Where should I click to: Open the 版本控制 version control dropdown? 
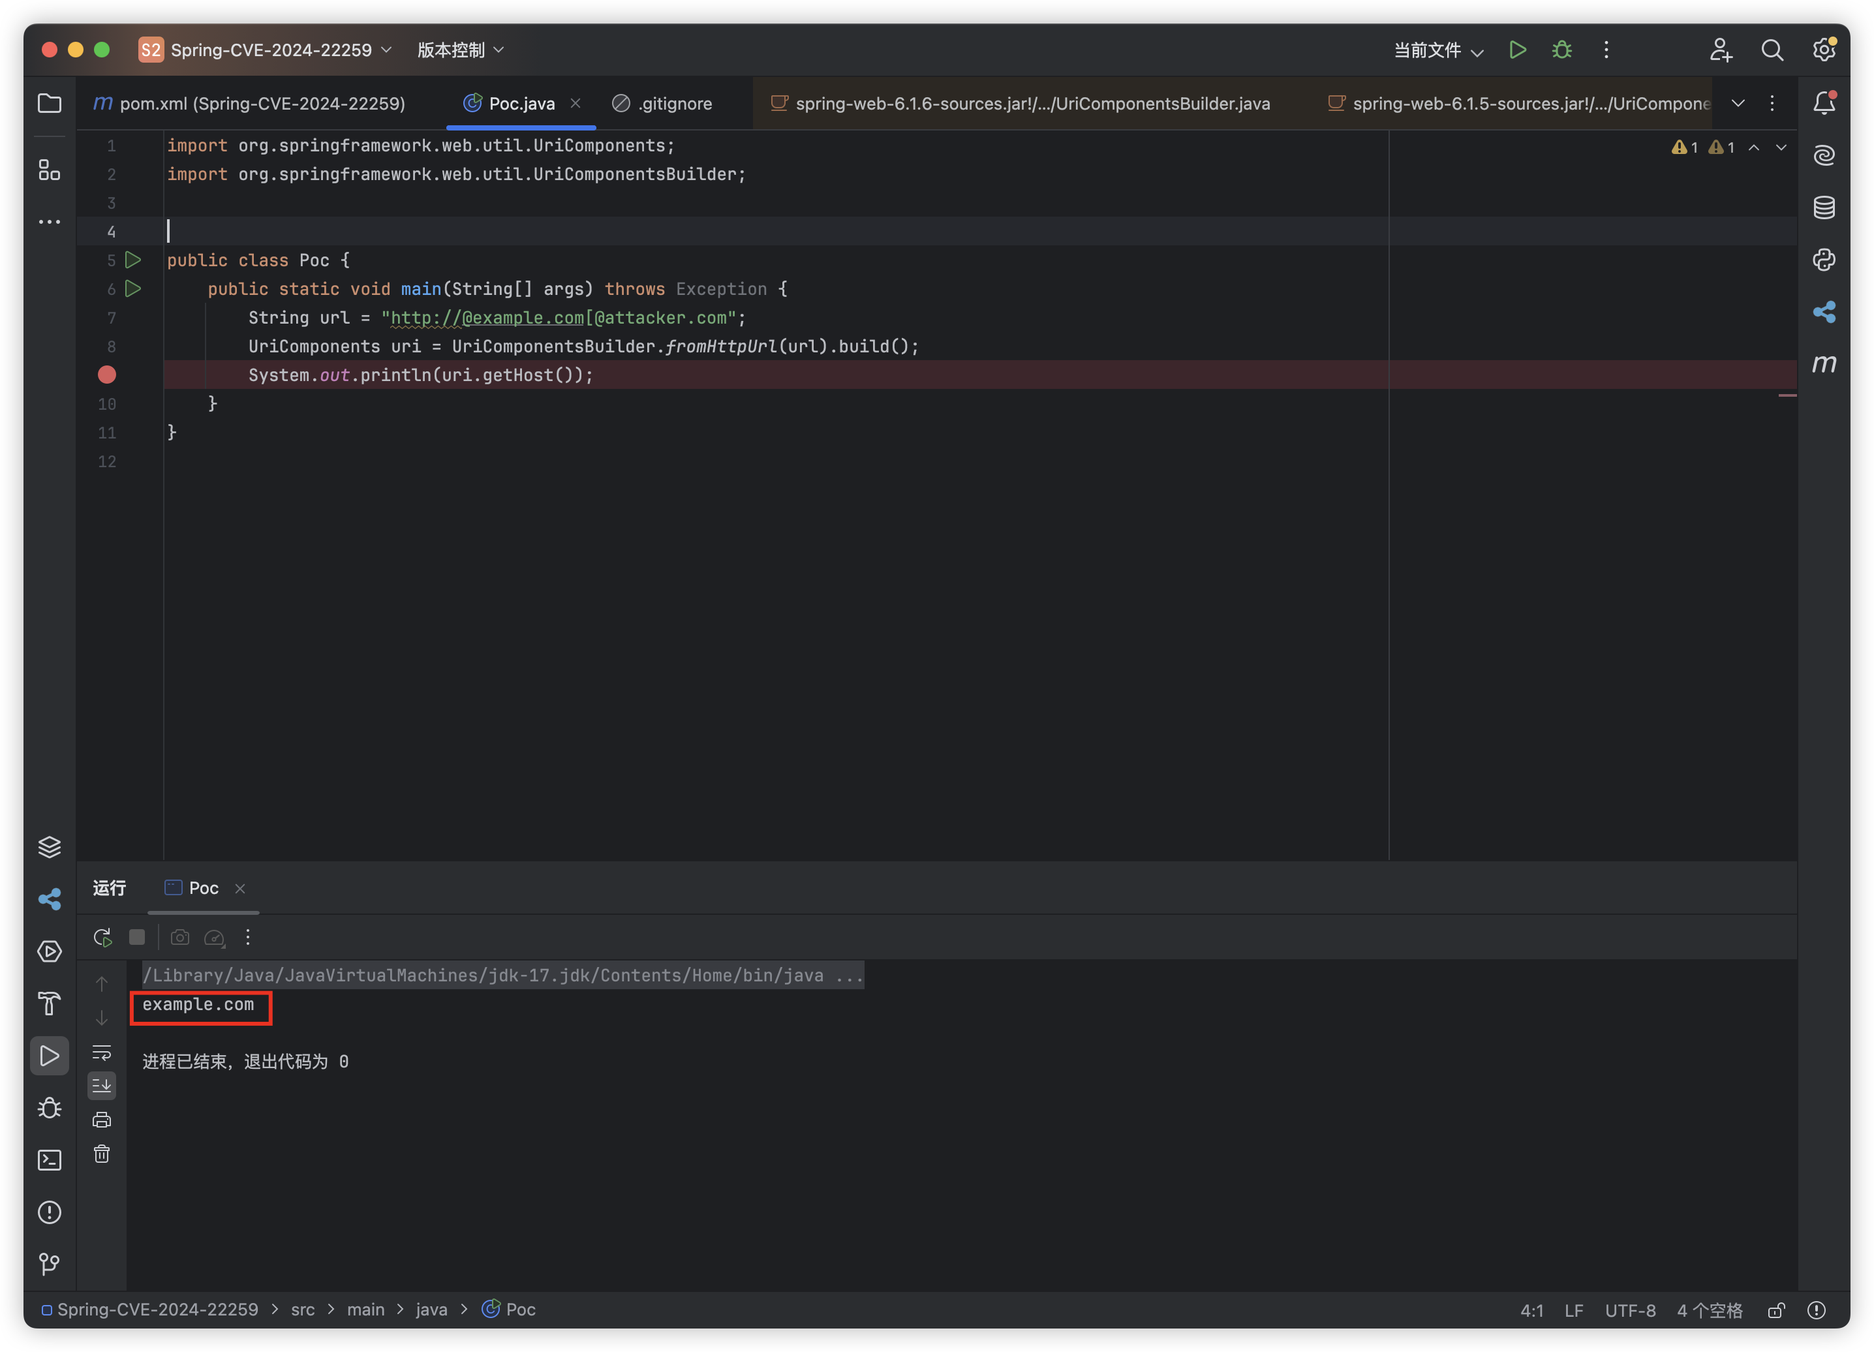click(x=460, y=50)
